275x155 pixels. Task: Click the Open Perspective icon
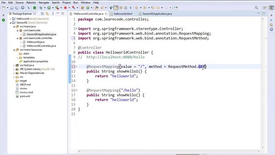265,8
